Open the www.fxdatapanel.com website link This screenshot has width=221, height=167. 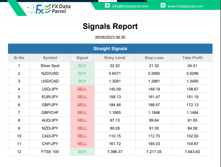pos(185,6)
